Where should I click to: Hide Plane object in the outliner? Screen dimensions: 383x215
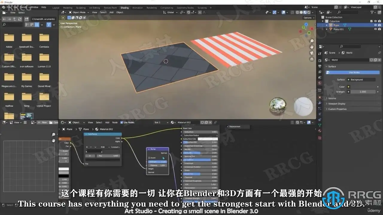coord(375,25)
